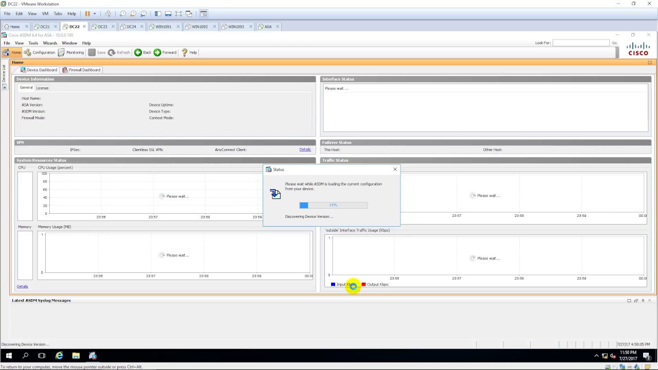Open VMware File menu

click(7, 13)
